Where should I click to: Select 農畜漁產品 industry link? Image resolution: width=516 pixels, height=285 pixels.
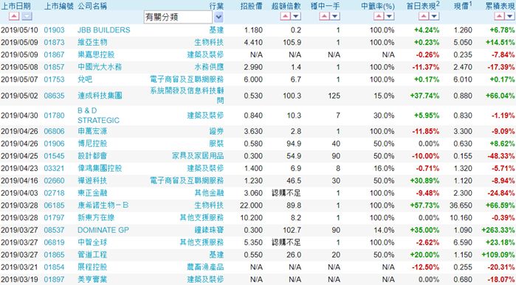tap(205, 267)
